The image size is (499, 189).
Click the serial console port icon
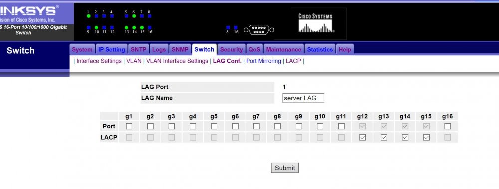pos(259,30)
